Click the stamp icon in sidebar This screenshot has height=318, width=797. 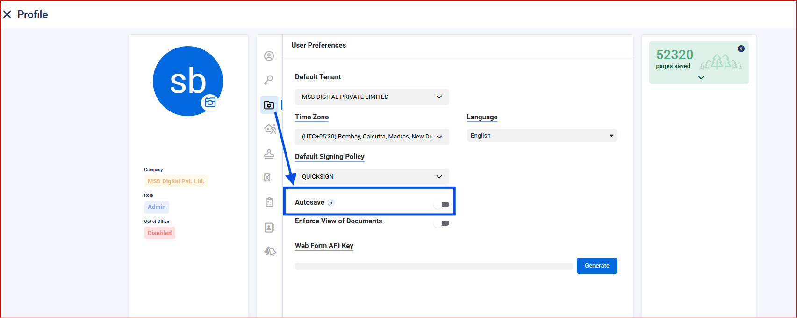coord(269,153)
